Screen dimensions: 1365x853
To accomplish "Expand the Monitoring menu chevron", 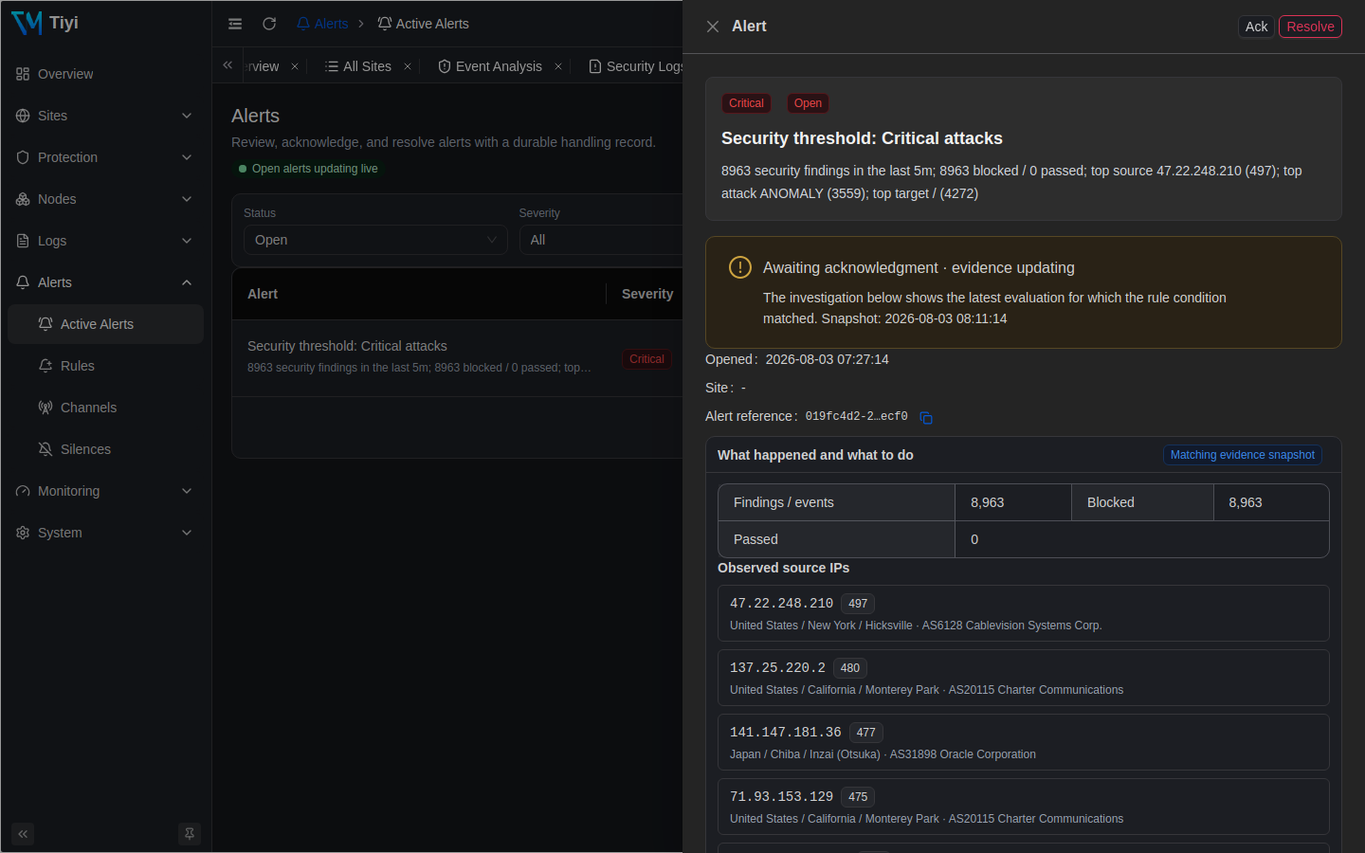I will (187, 491).
